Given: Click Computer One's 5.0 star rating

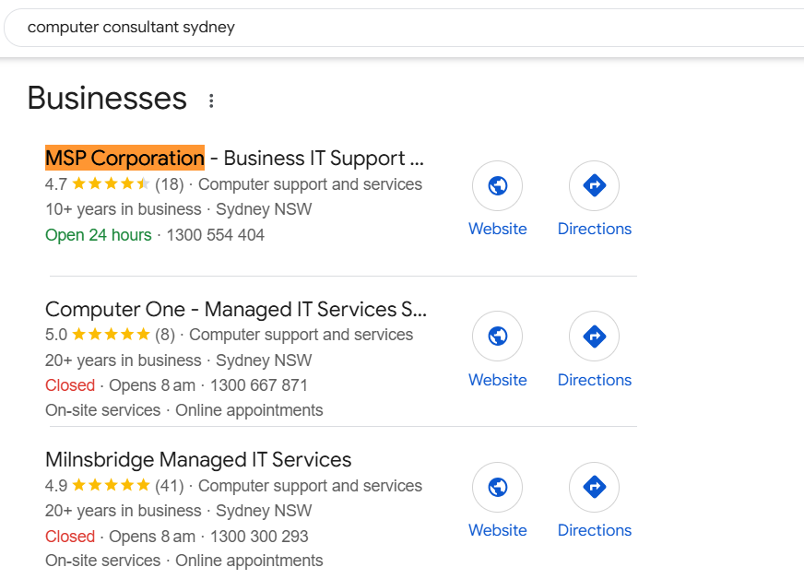Looking at the screenshot, I should click(110, 335).
